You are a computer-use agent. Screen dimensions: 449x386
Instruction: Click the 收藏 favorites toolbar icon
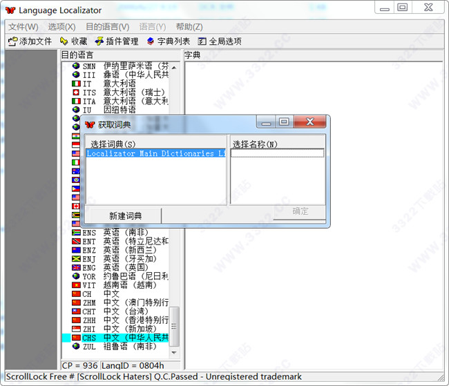click(x=64, y=41)
